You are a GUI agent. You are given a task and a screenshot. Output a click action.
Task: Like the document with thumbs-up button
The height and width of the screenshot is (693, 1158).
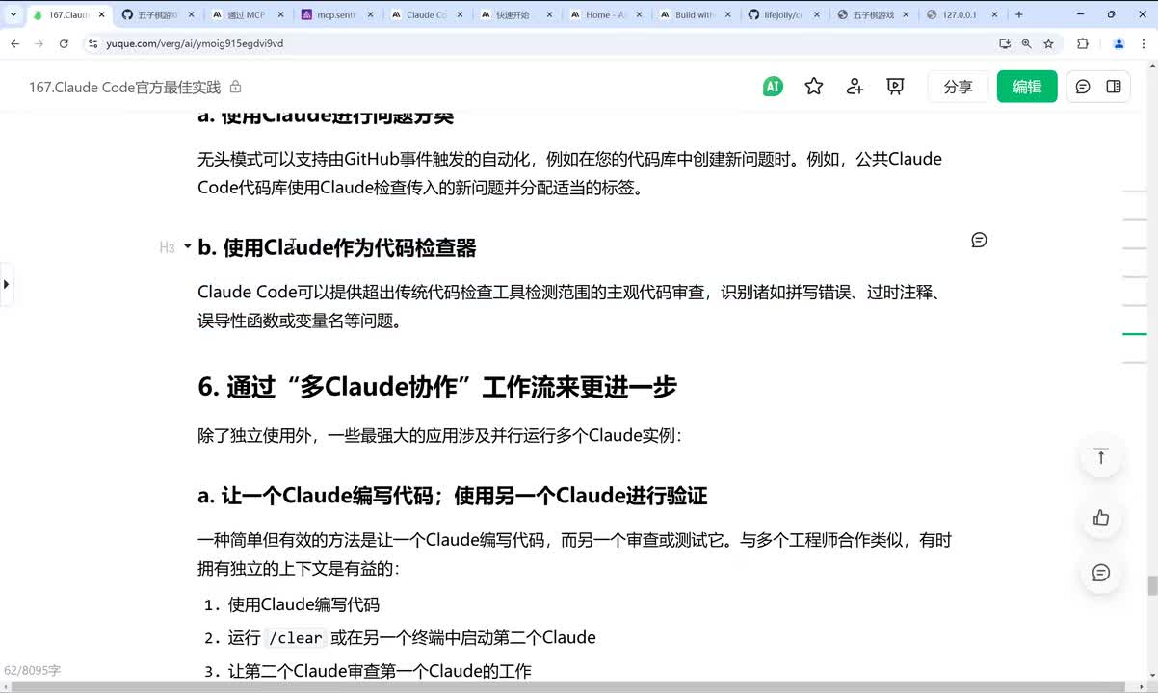[x=1101, y=518]
